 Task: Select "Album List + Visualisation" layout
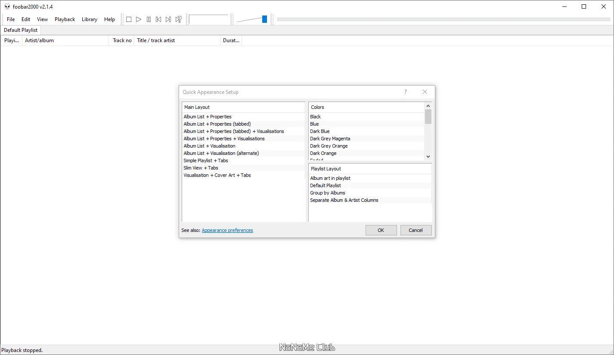[x=243, y=146]
